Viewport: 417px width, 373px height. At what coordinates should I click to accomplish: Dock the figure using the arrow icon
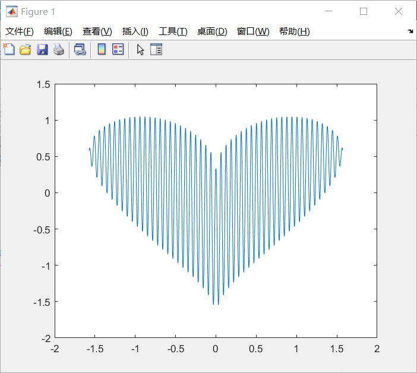point(410,31)
